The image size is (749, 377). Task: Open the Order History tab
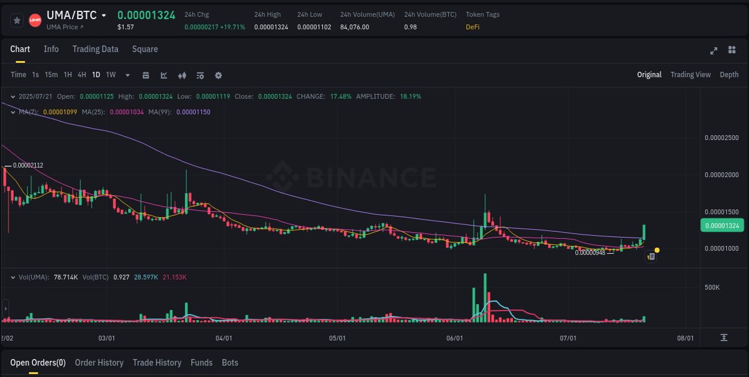[x=99, y=363]
